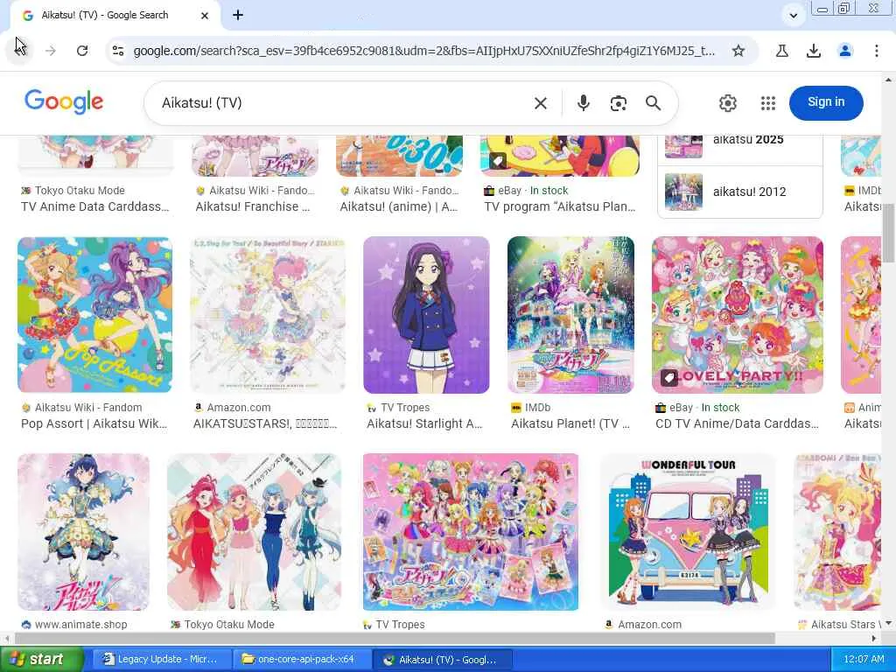
Task: Submit search with magnifying glass icon
Action: (x=653, y=103)
